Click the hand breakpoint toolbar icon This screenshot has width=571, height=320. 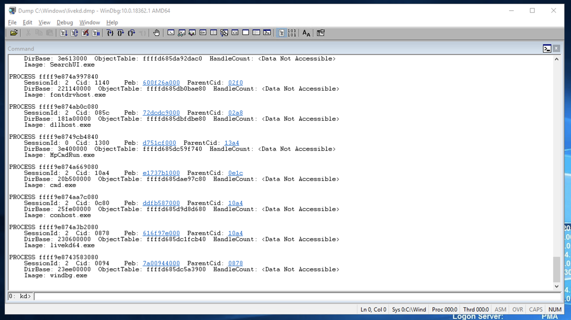tap(156, 33)
